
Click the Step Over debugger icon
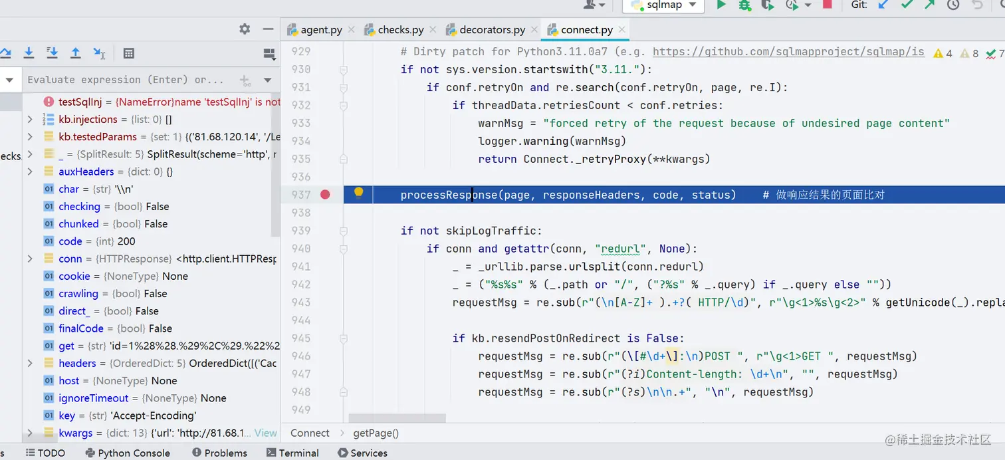pos(5,53)
